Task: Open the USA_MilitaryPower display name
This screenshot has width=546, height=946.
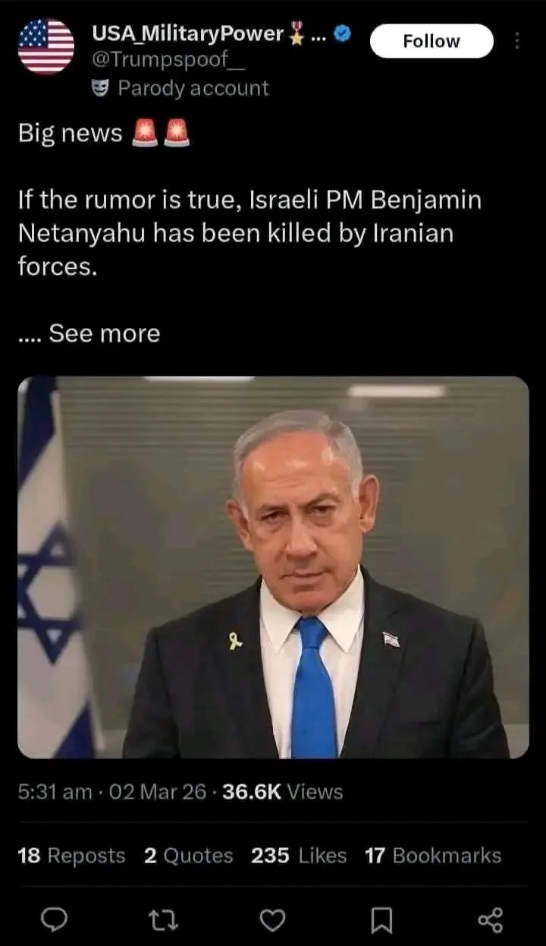Action: click(187, 33)
